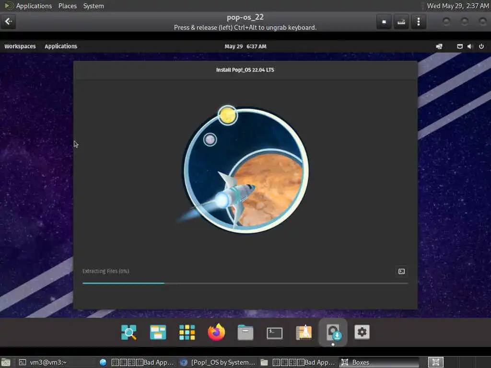Open host Applications menu
Screen dimensions: 491x368
[34, 6]
